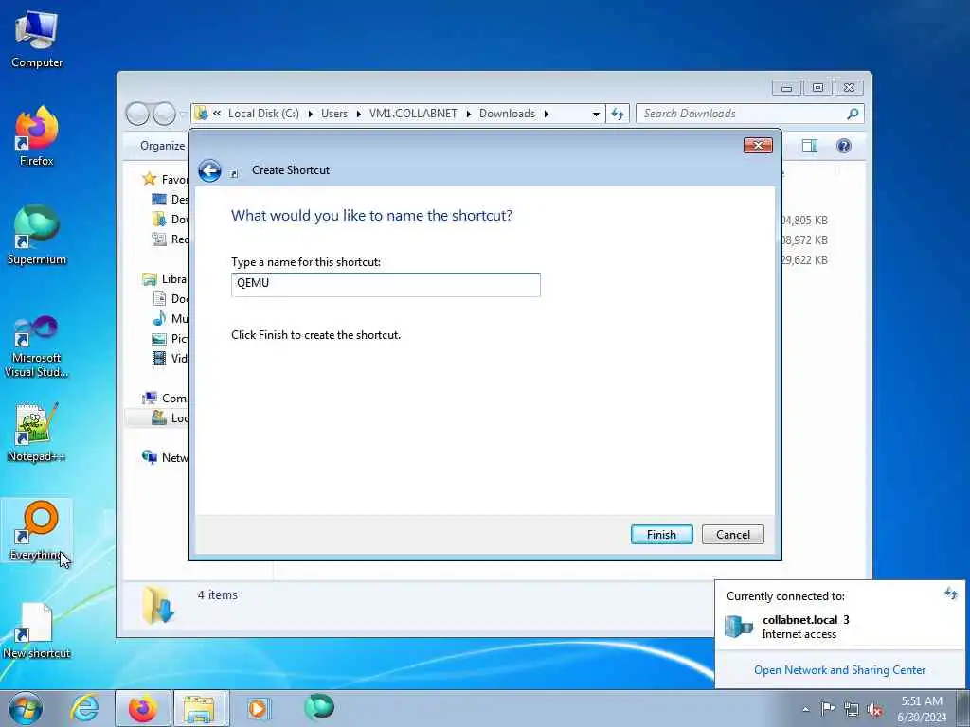
Task: Select the Supermium desktop shortcut
Action: point(37,235)
